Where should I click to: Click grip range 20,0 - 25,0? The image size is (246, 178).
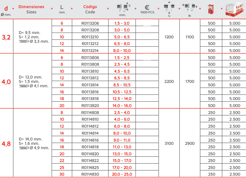[x=122, y=174]
